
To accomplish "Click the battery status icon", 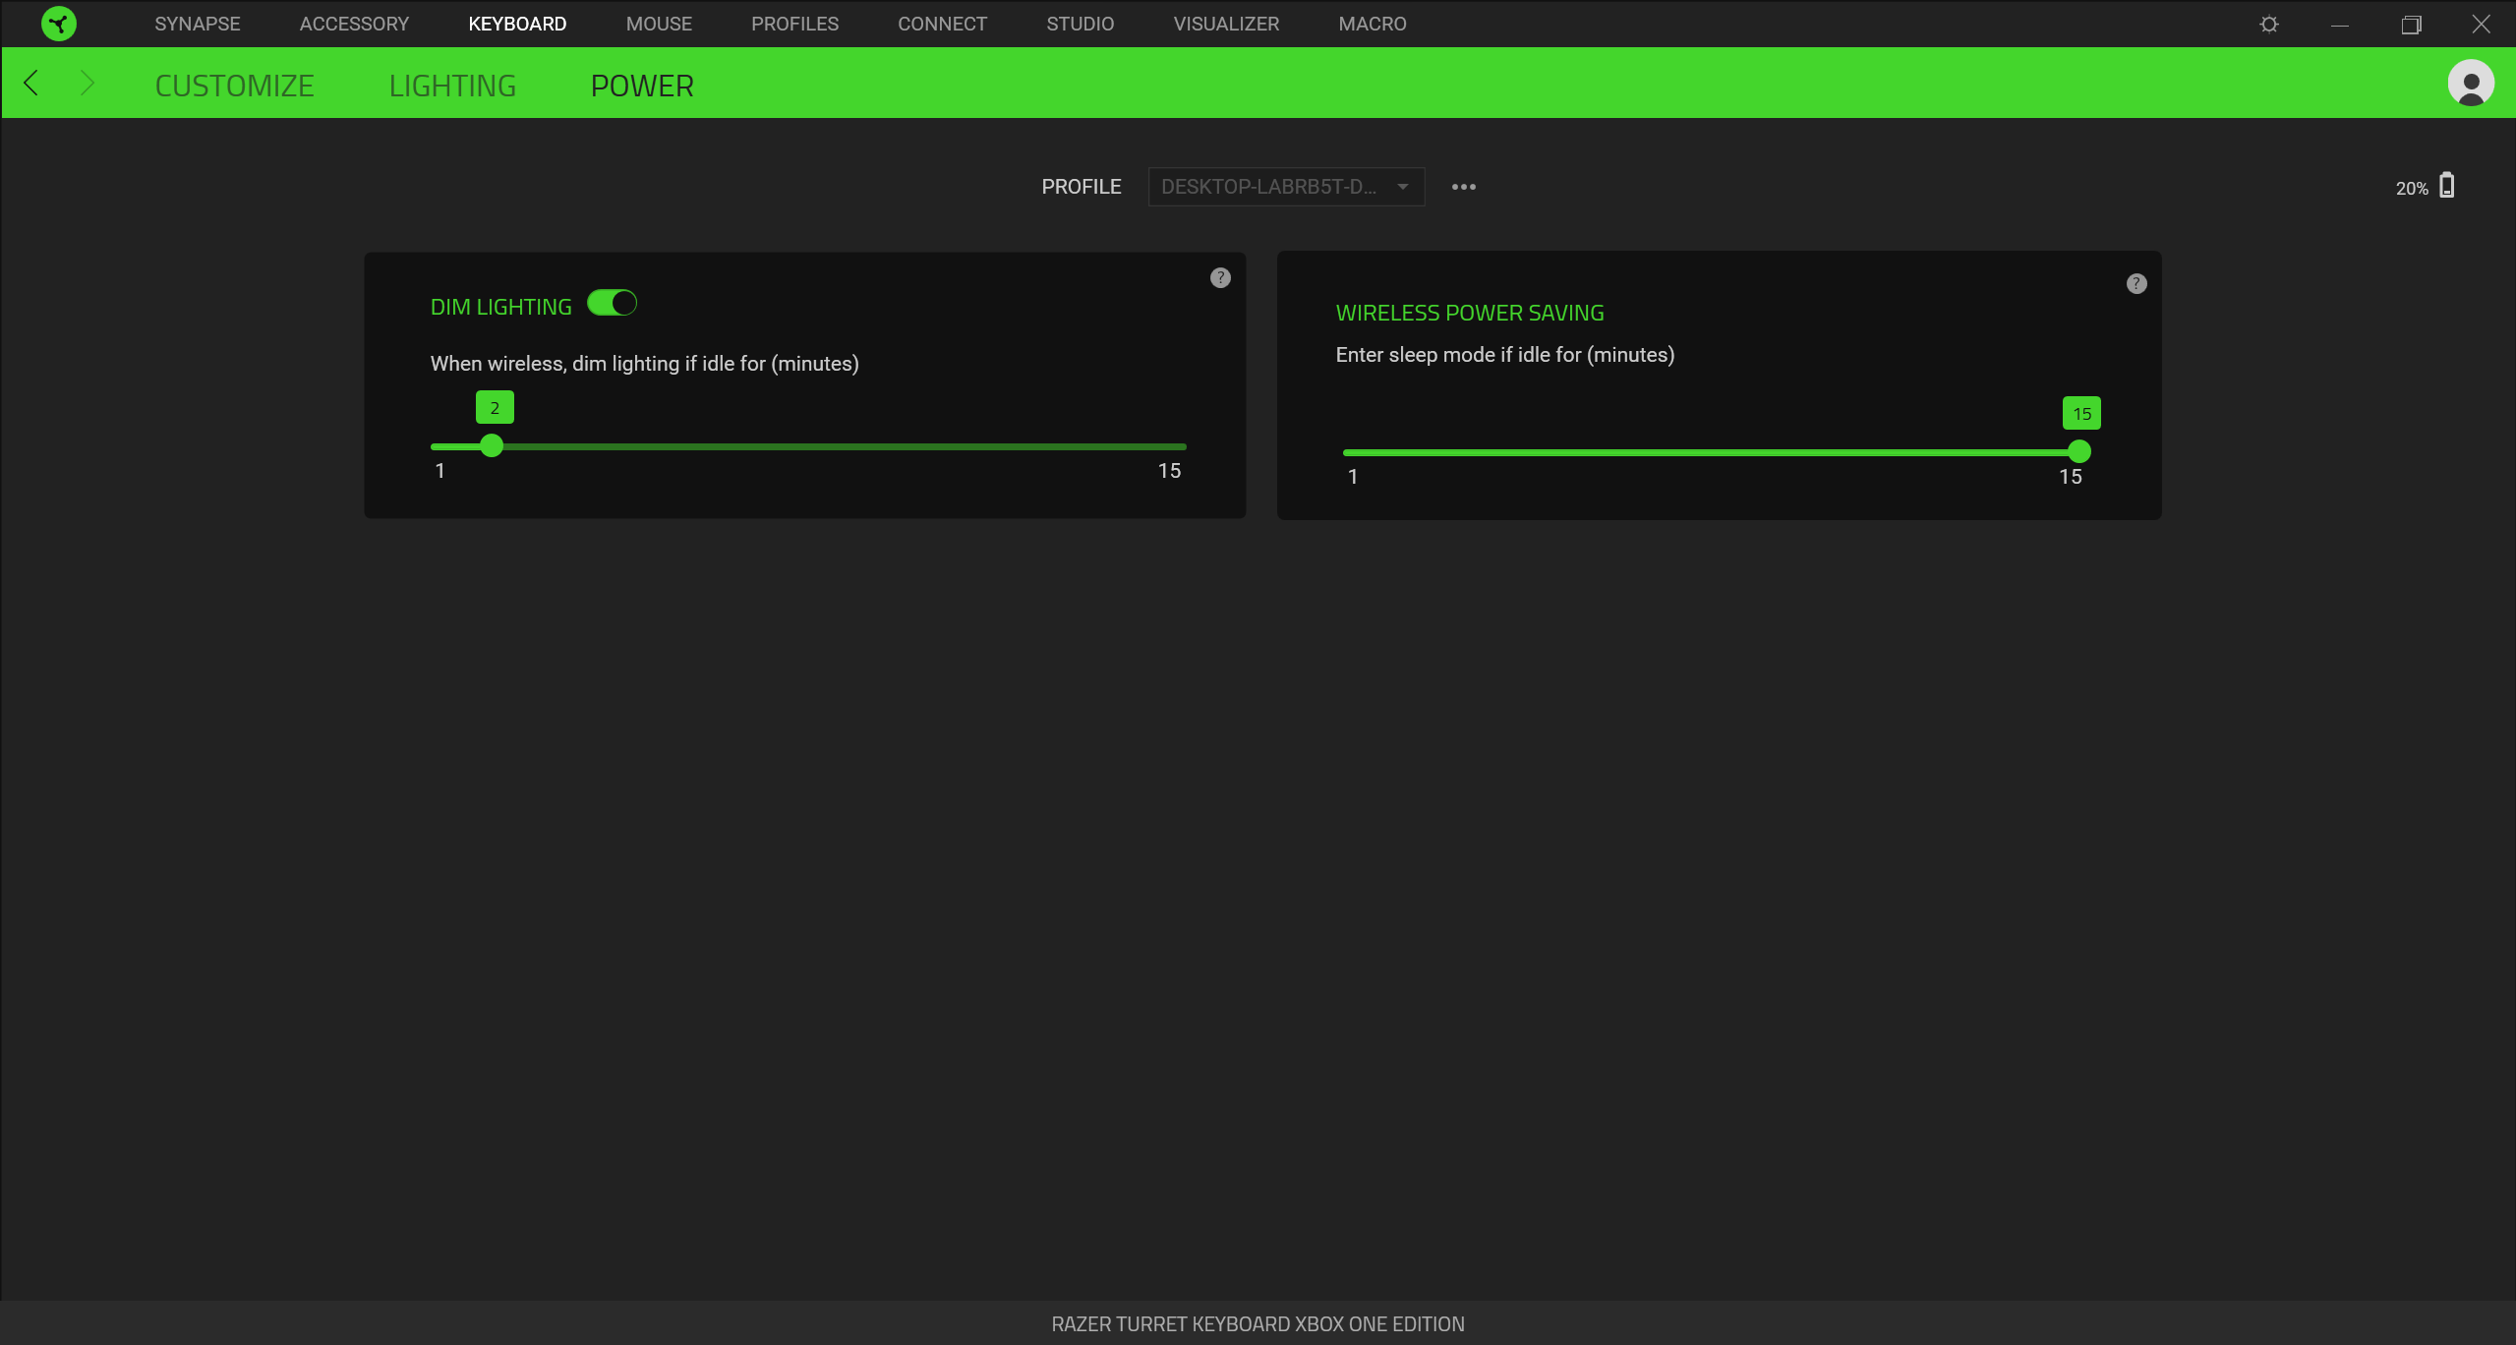I will [x=2447, y=186].
